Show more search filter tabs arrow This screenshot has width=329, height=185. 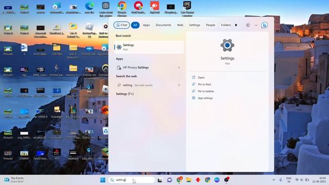[x=236, y=25]
